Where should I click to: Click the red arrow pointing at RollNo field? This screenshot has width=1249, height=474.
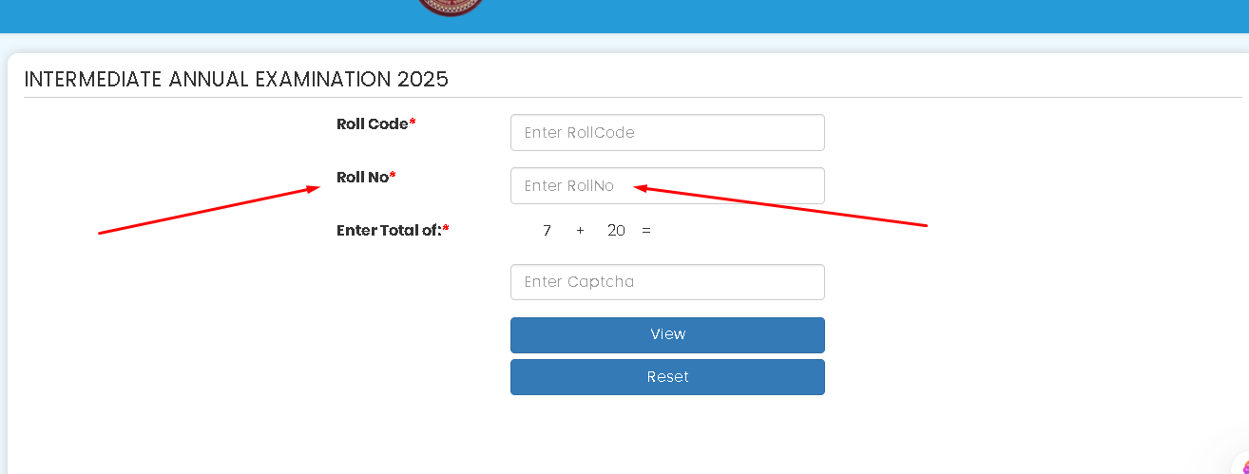[x=779, y=206]
